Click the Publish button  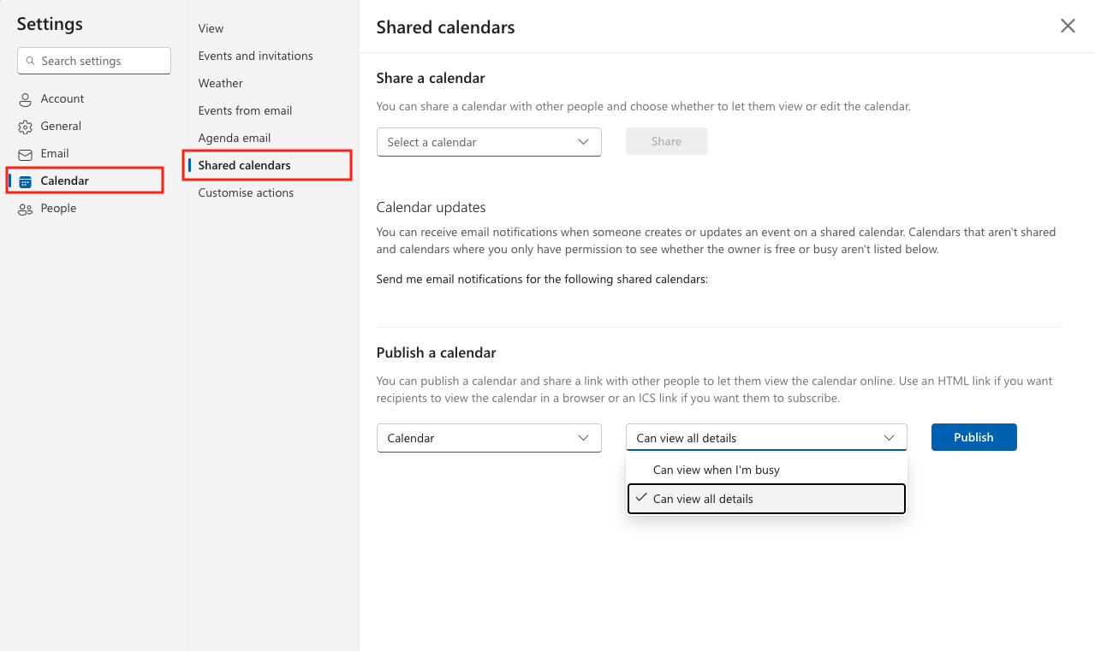973,437
